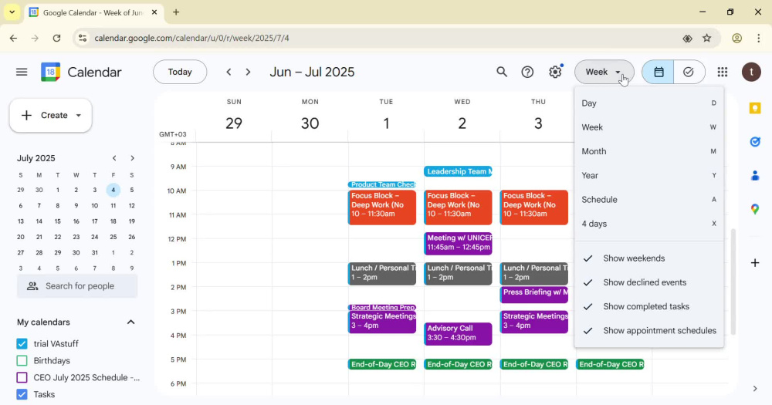Open Press Briefing event on Thursday

(533, 294)
